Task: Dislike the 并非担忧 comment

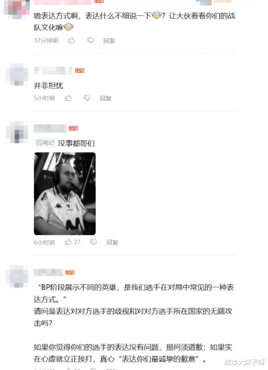Action: 87,98
